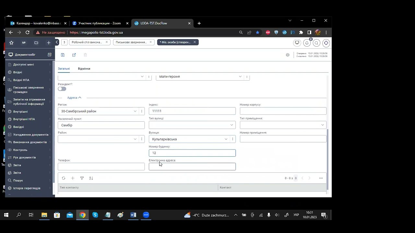Open the Мати-героїня dropdown arrow

[x=240, y=77]
